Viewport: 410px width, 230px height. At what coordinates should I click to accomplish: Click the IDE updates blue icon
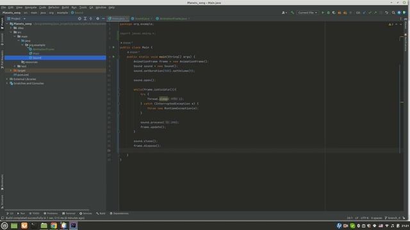pyautogui.click(x=399, y=13)
